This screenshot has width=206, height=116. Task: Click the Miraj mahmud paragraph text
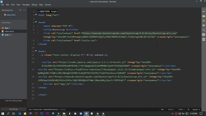click(x=95, y=55)
